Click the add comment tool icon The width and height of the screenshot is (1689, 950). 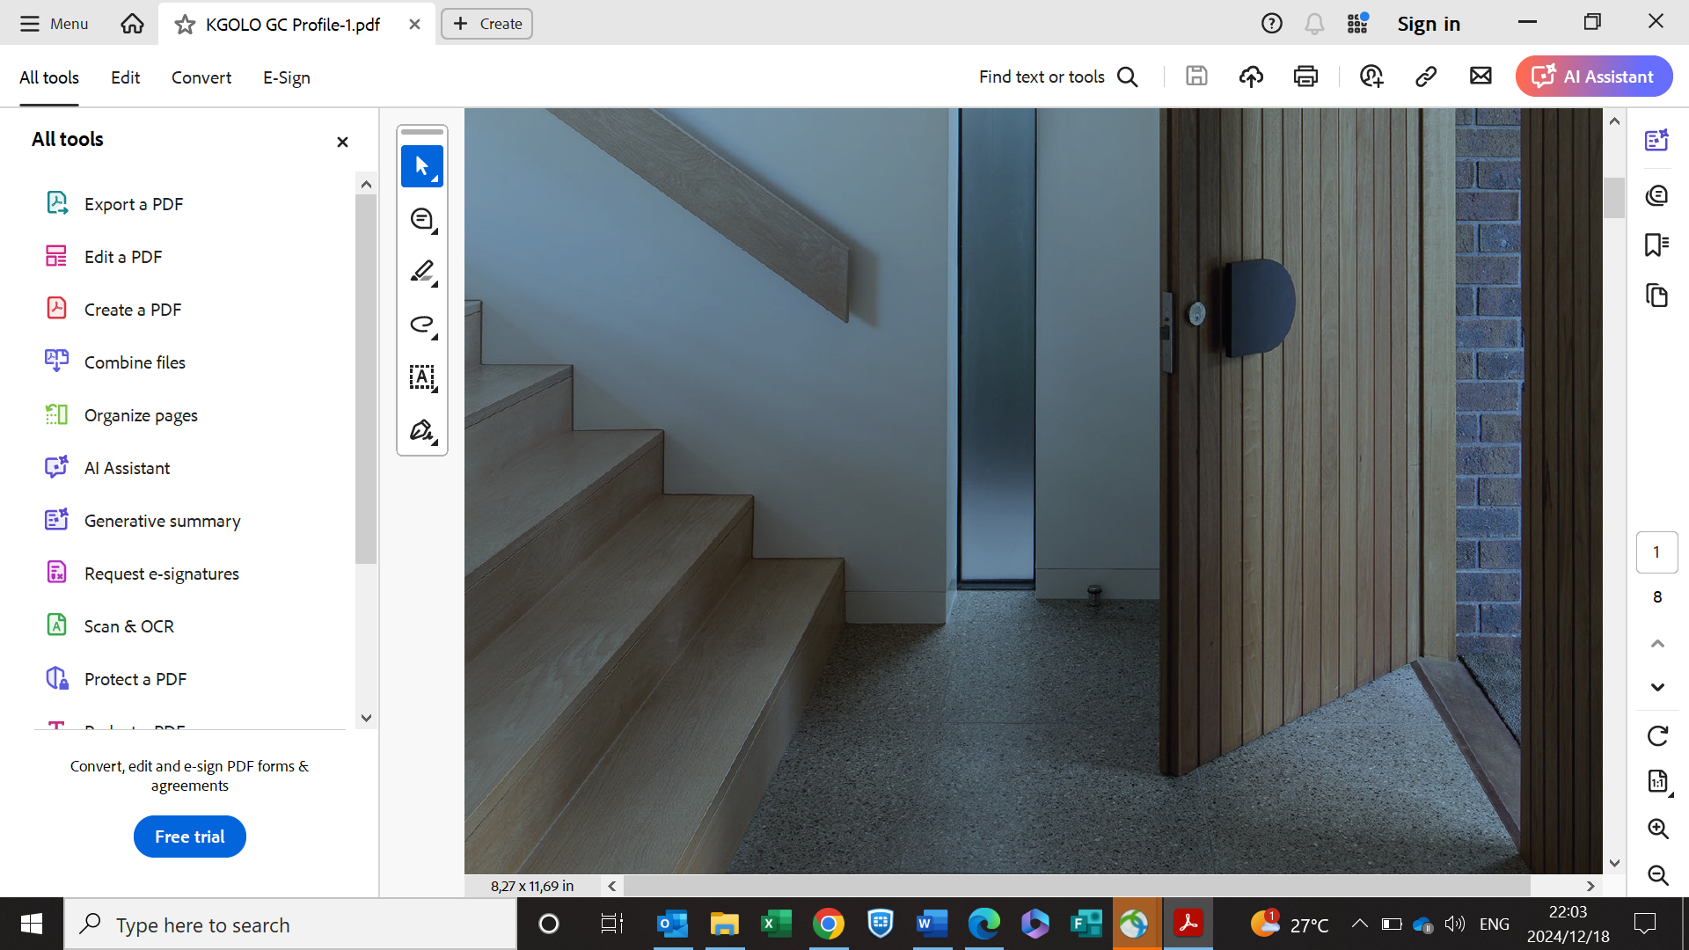coord(422,219)
